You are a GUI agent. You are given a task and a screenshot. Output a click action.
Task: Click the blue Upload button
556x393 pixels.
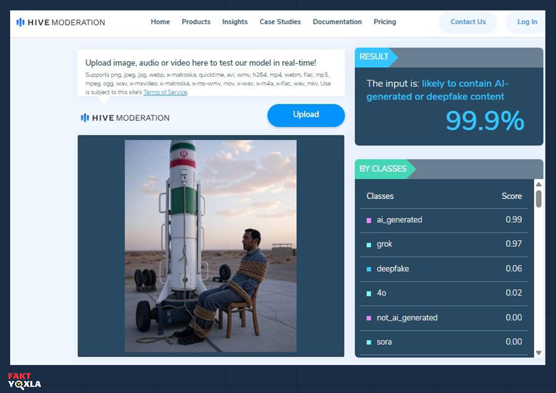point(306,115)
